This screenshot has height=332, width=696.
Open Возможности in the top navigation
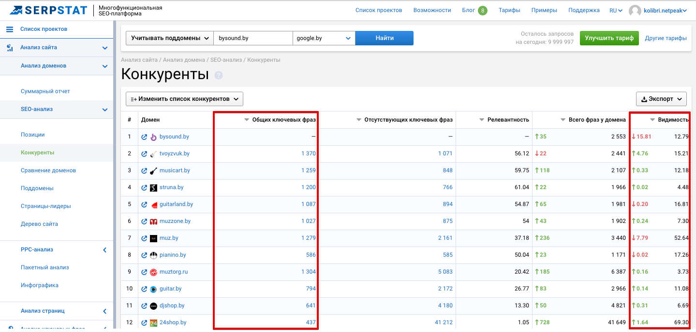(432, 11)
